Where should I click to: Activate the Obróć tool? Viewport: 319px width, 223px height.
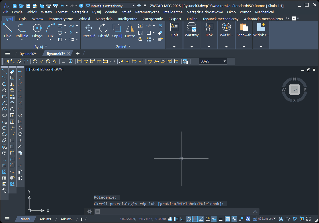(x=103, y=31)
